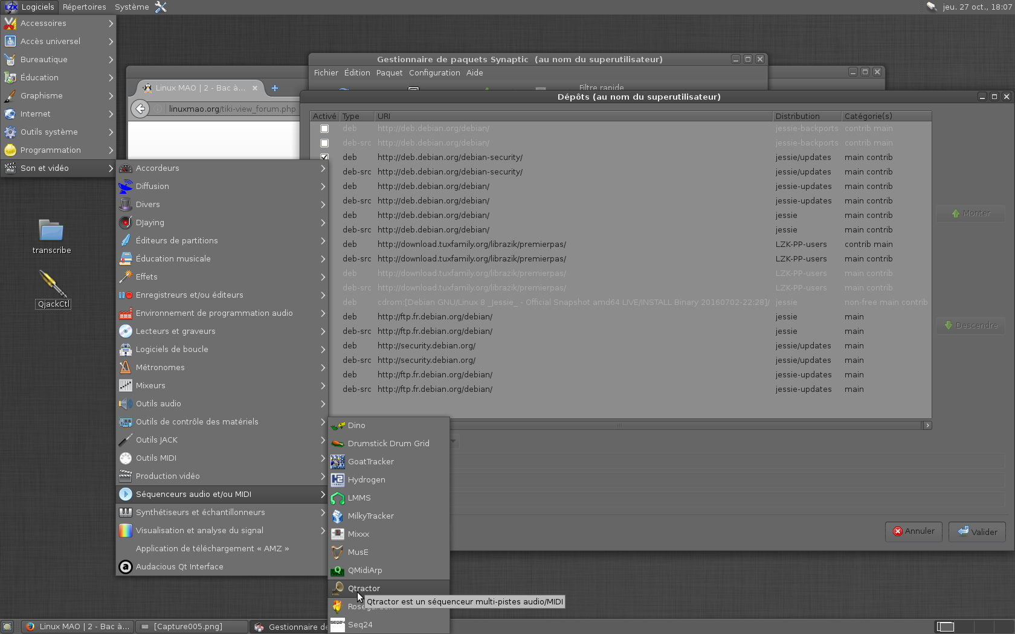Image resolution: width=1015 pixels, height=634 pixels.
Task: Open the transcribe desktop folder icon
Action: point(51,230)
